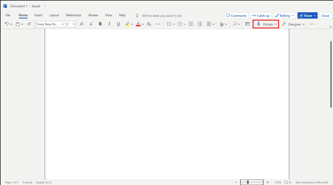
Task: Open the Find dropdown arrow
Action: 239,24
